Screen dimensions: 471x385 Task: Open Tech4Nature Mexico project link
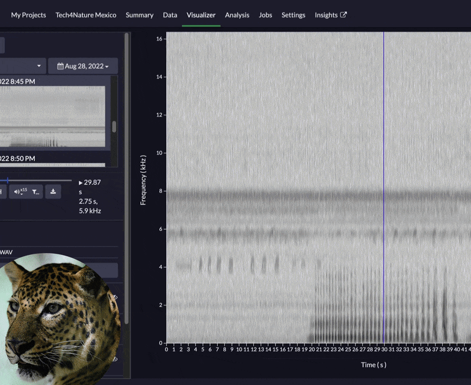click(86, 15)
